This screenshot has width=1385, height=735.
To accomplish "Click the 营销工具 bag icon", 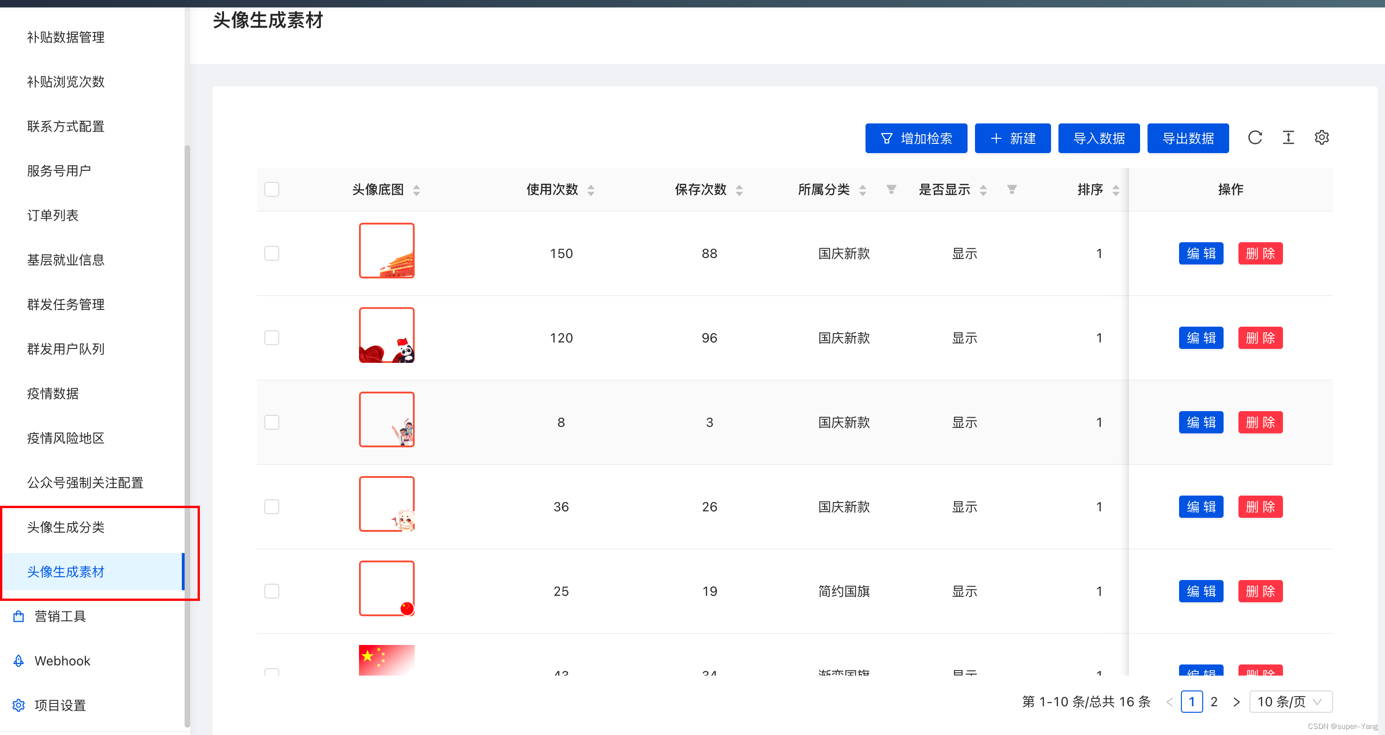I will point(19,616).
